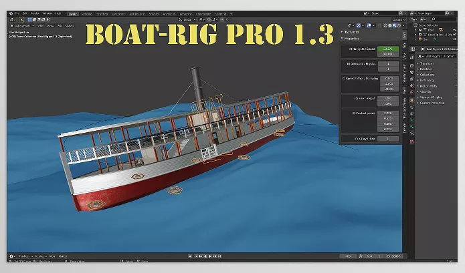Open the Help menu

point(58,13)
